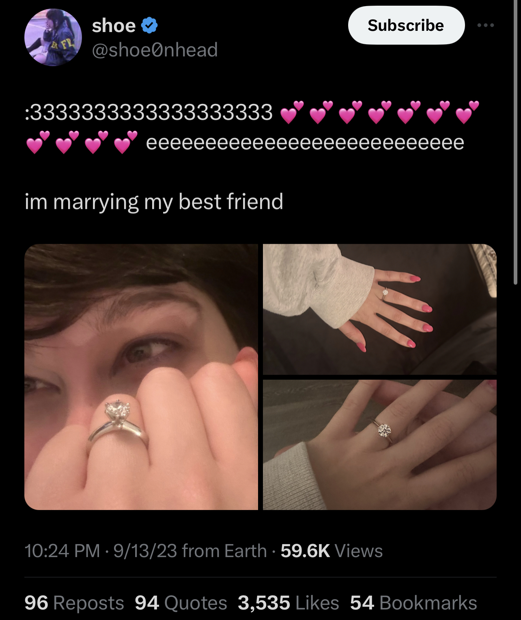Click the tweet text im marrying my best friend

154,202
